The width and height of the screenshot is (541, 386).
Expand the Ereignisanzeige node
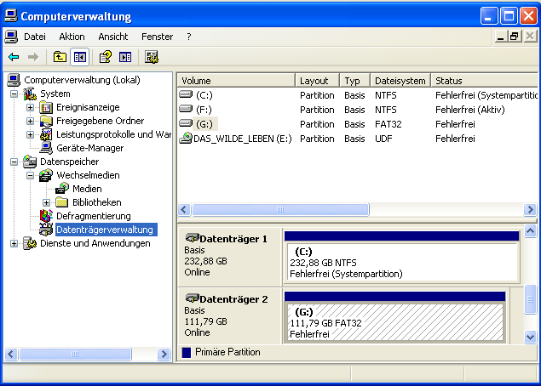31,107
